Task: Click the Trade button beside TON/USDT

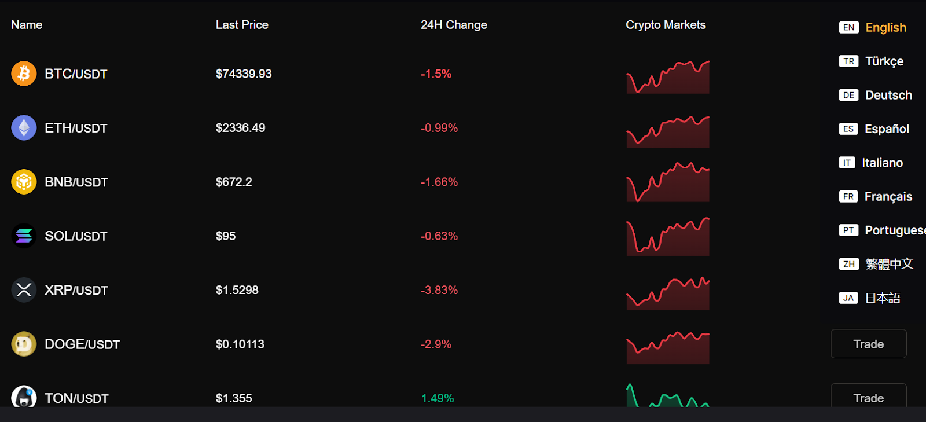Action: [x=868, y=398]
